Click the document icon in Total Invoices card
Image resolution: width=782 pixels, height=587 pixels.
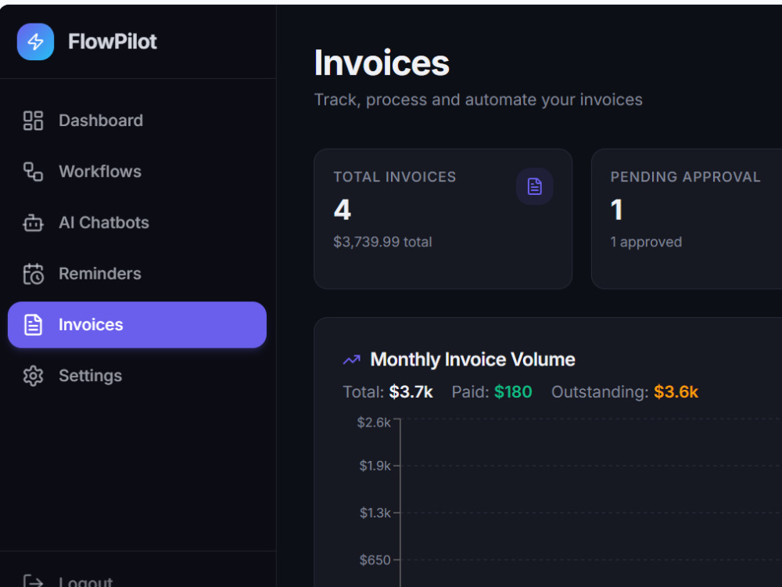pyautogui.click(x=535, y=187)
